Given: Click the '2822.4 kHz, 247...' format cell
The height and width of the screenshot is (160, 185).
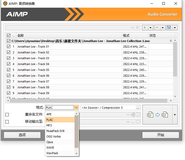Looking at the screenshot, I should pyautogui.click(x=135, y=47).
